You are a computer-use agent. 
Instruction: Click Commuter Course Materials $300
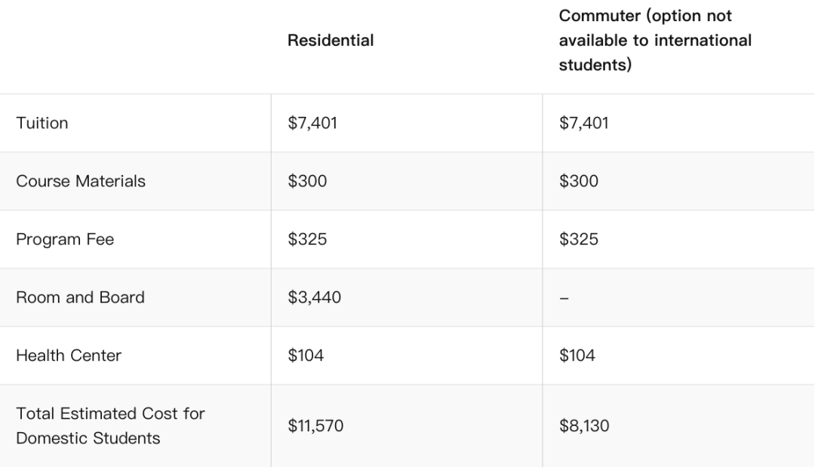[x=578, y=181]
